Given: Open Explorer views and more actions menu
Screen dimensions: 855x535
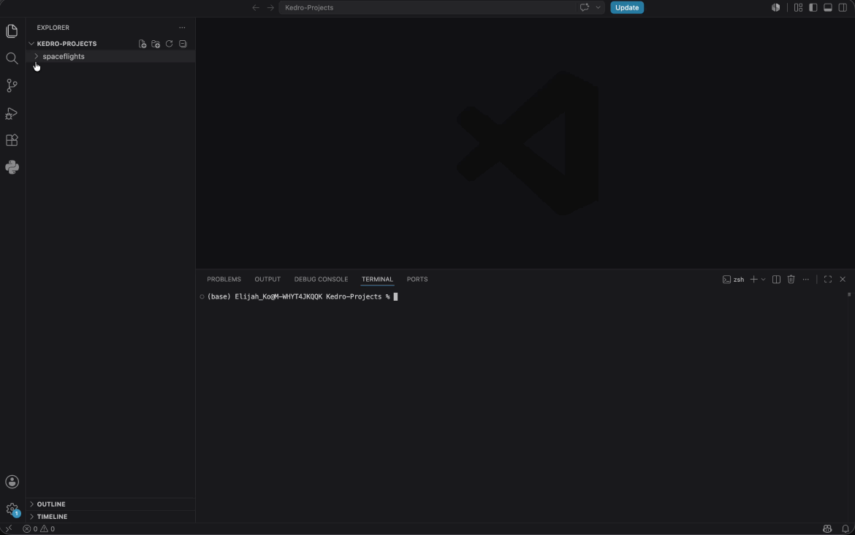Looking at the screenshot, I should point(182,27).
